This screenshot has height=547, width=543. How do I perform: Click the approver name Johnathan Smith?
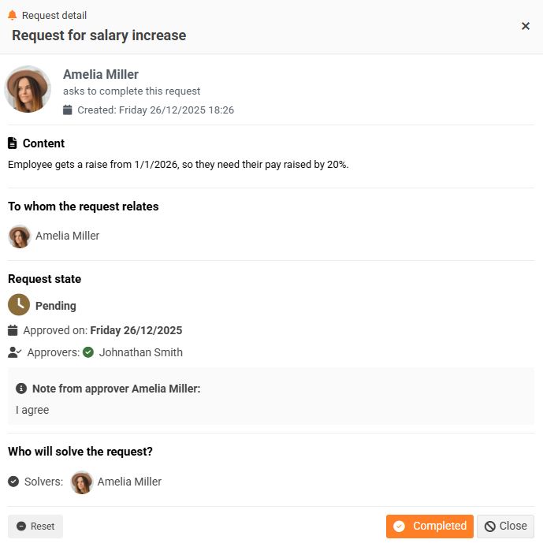[140, 352]
